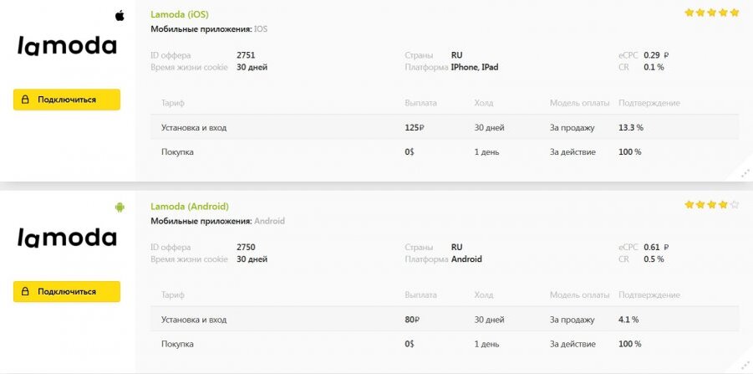This screenshot has width=753, height=374.
Task: Expand the Lamoda (Android) card via corner icon
Action: coord(745,366)
